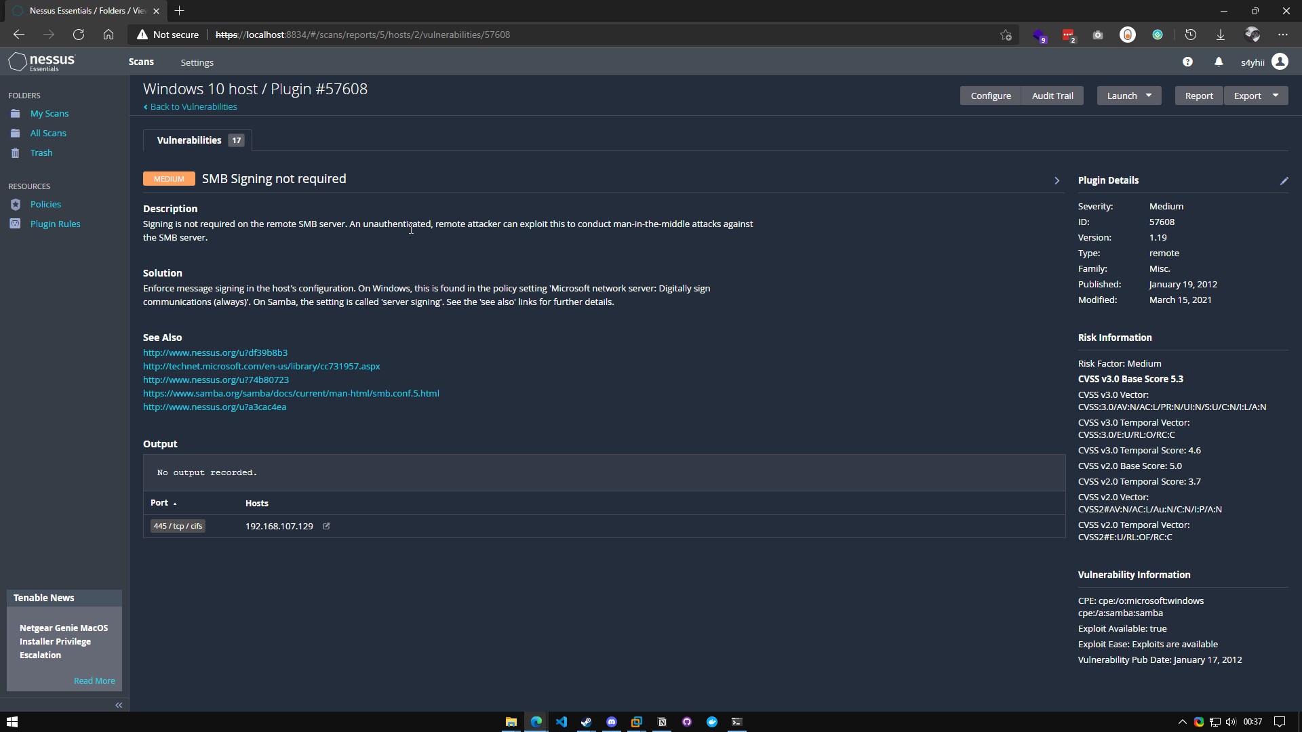Click the Policies shield icon
The height and width of the screenshot is (732, 1302).
pyautogui.click(x=16, y=204)
